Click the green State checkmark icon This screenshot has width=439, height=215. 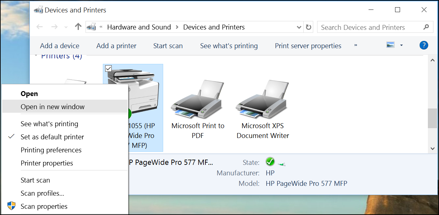pyautogui.click(x=270, y=161)
